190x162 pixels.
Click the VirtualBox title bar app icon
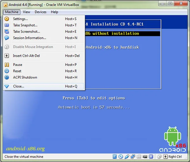5,5
